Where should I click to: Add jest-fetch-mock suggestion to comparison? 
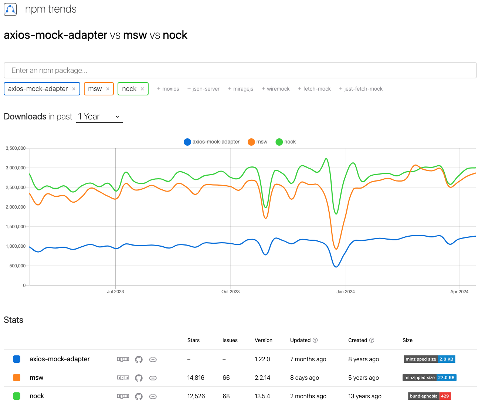click(361, 89)
